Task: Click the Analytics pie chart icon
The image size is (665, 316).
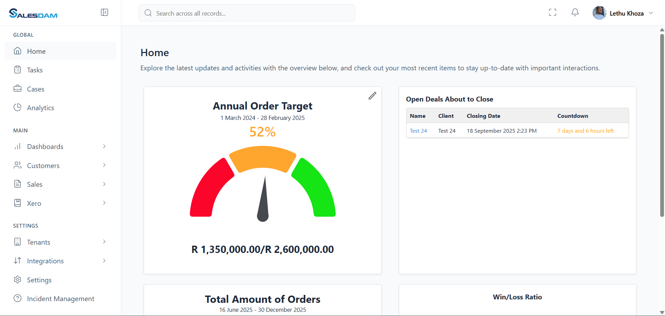Action: click(x=17, y=107)
